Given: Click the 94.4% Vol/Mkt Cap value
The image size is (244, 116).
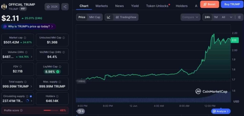Looking at the screenshot, I should [52, 57].
